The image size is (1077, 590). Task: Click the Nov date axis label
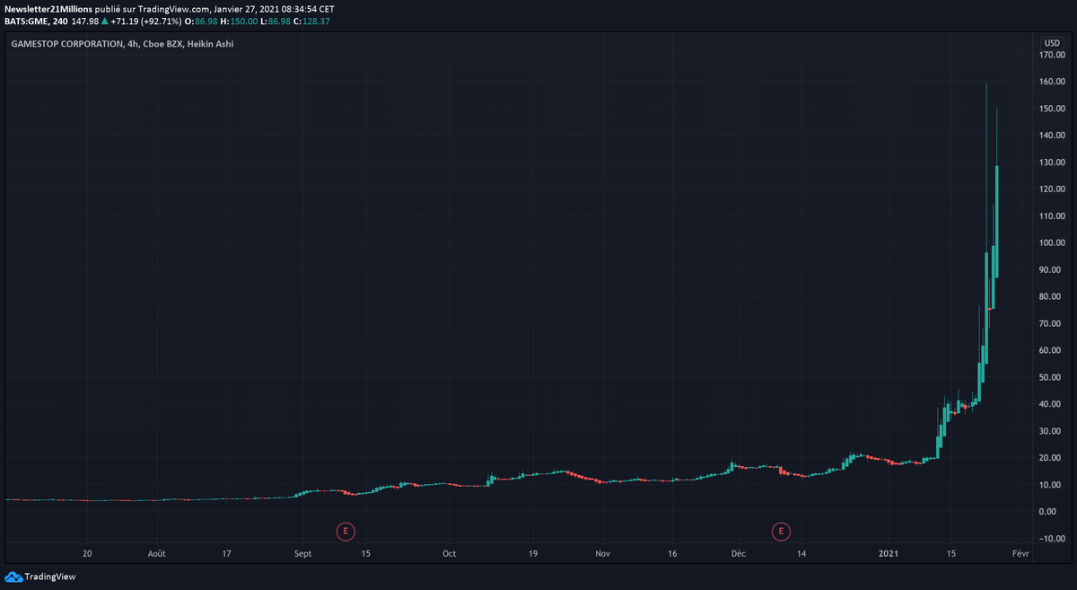click(603, 554)
